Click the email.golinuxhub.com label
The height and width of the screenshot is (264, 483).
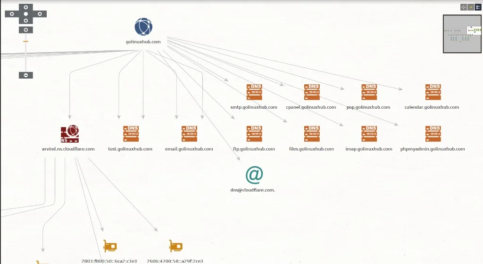189,149
